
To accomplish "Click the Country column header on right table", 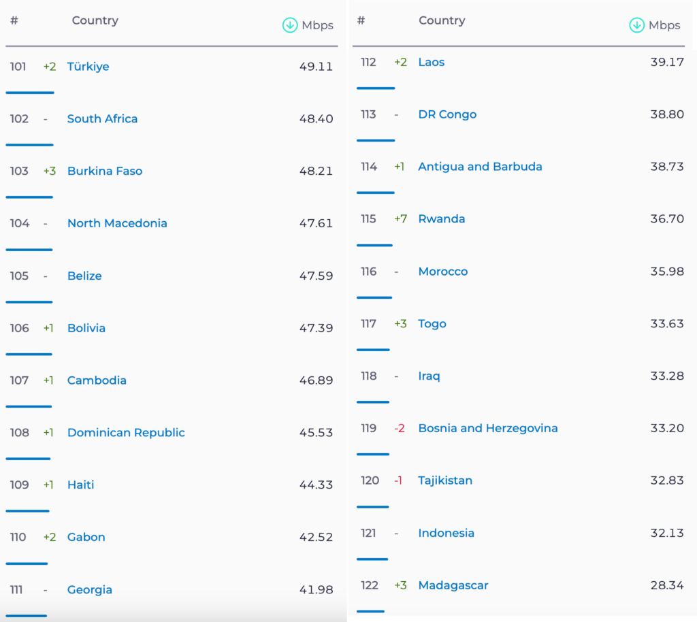I will pyautogui.click(x=442, y=20).
